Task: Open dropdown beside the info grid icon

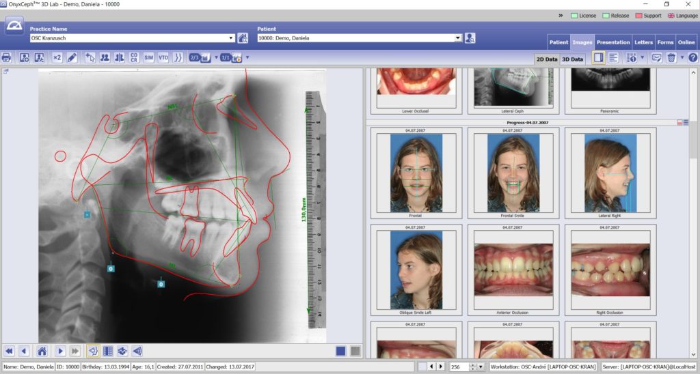Action: point(643,57)
